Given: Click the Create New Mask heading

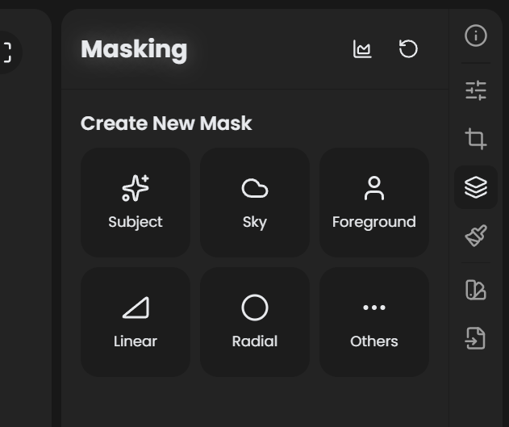Looking at the screenshot, I should click(x=166, y=123).
